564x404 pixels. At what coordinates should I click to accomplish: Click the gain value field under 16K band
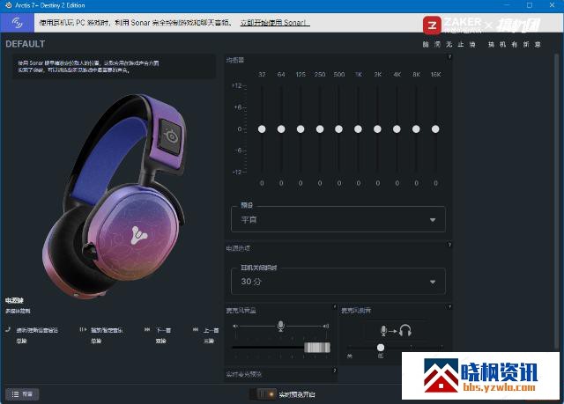[435, 183]
